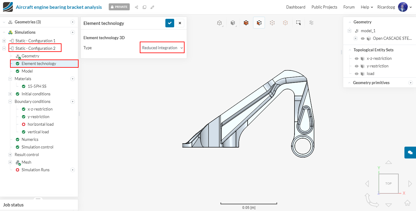Go to Public Projects
This screenshot has width=416, height=211.
click(324, 7)
